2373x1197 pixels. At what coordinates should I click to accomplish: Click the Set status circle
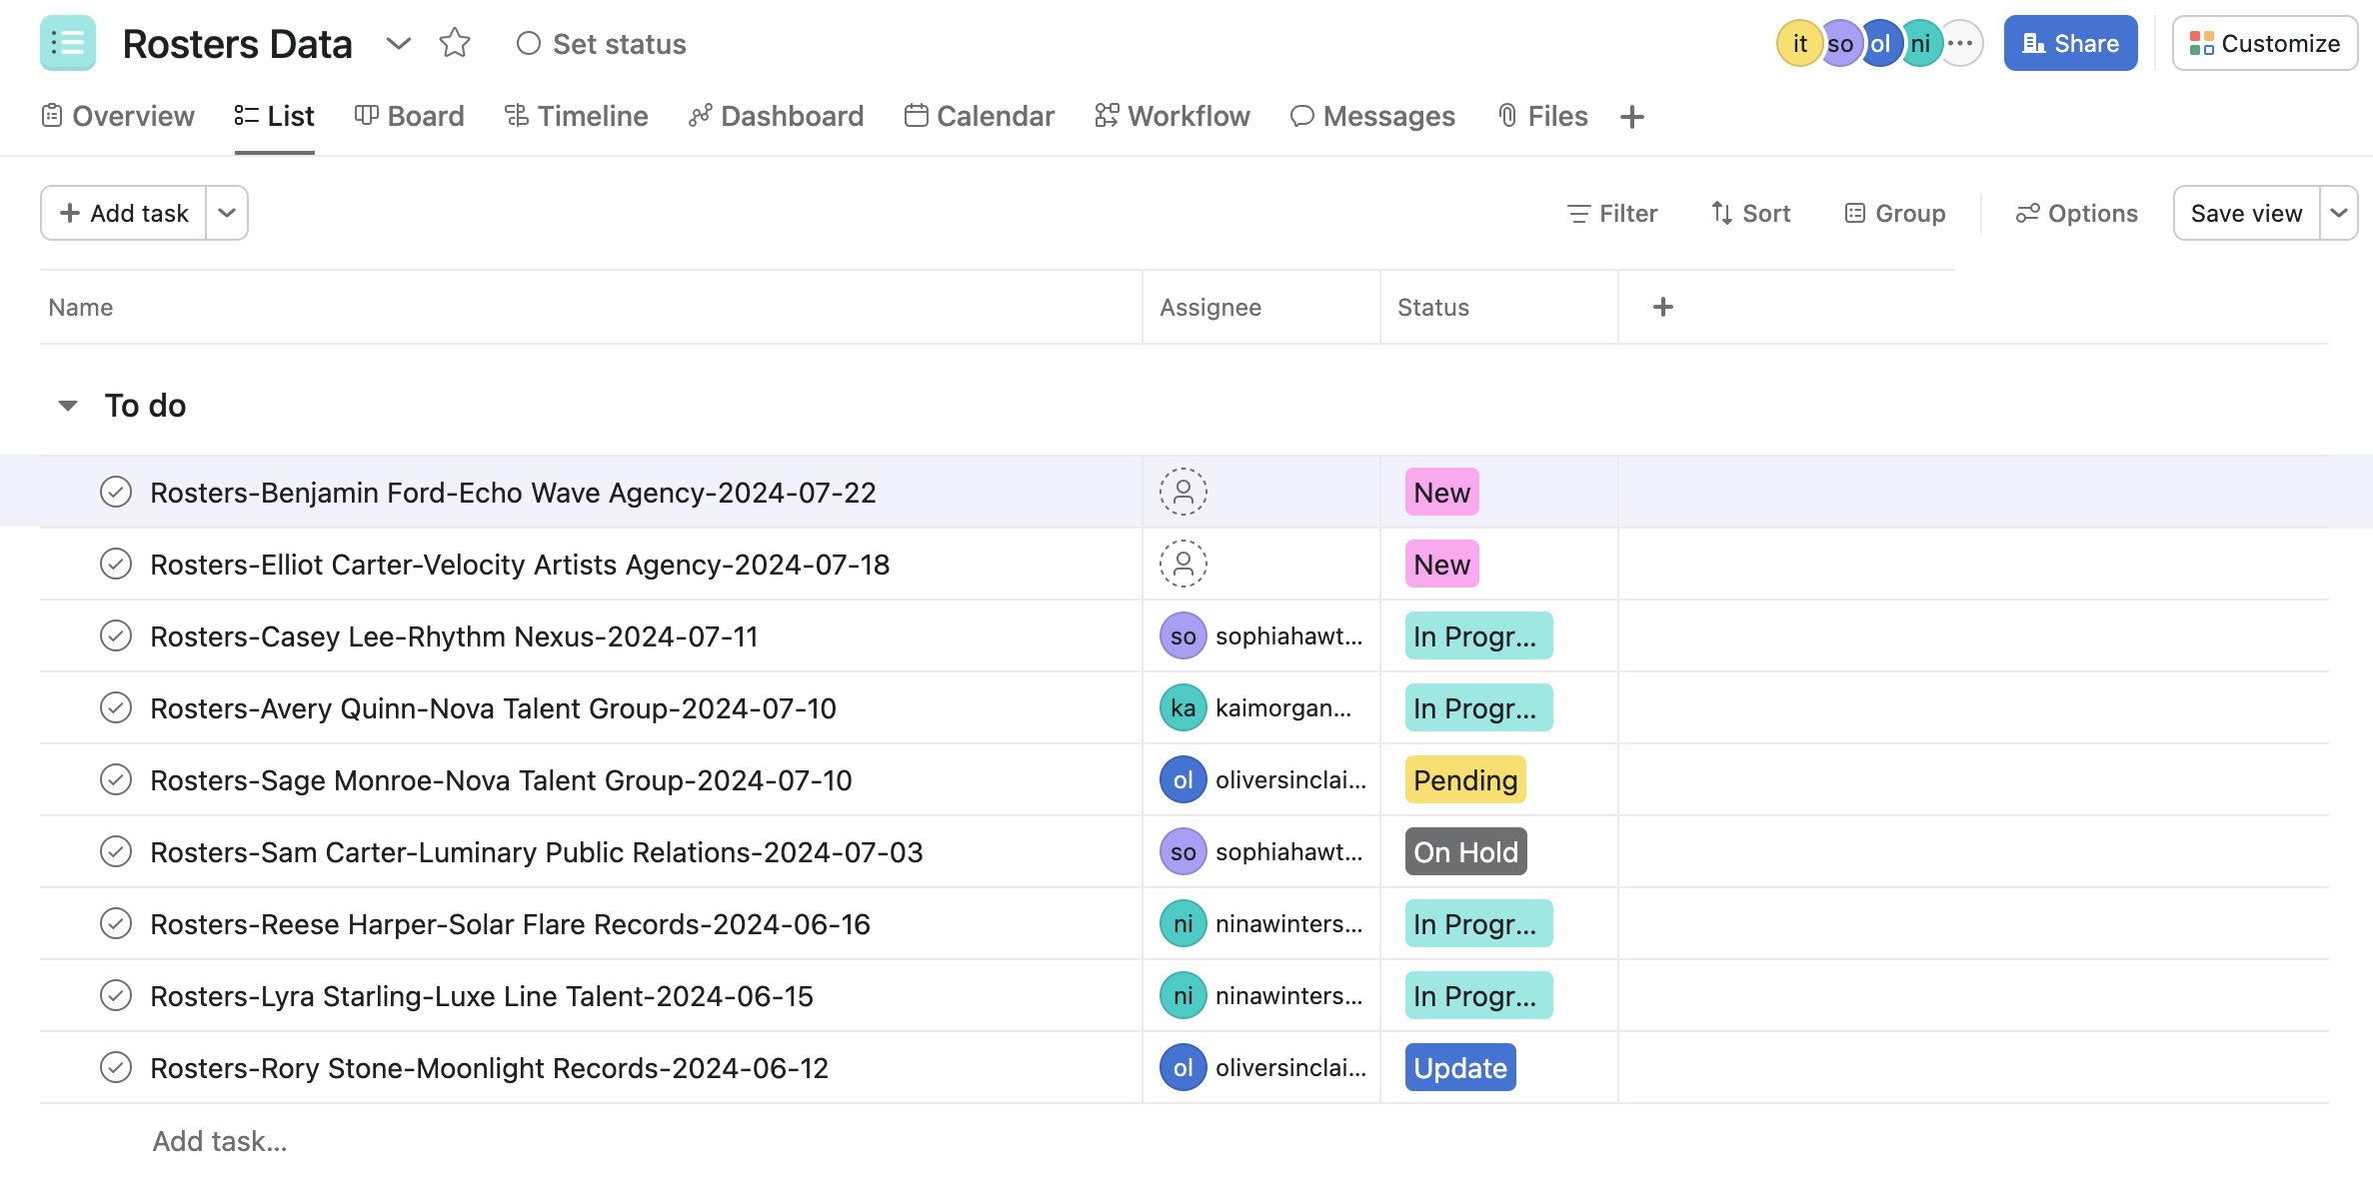(529, 43)
